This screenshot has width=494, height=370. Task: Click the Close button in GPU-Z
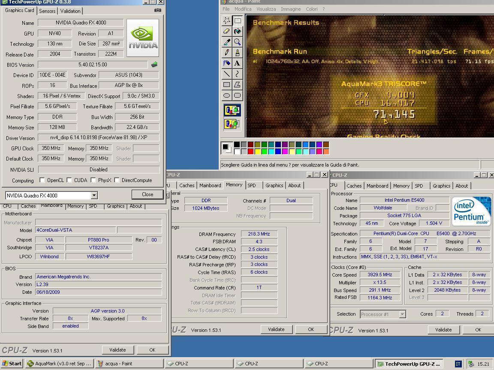point(148,194)
